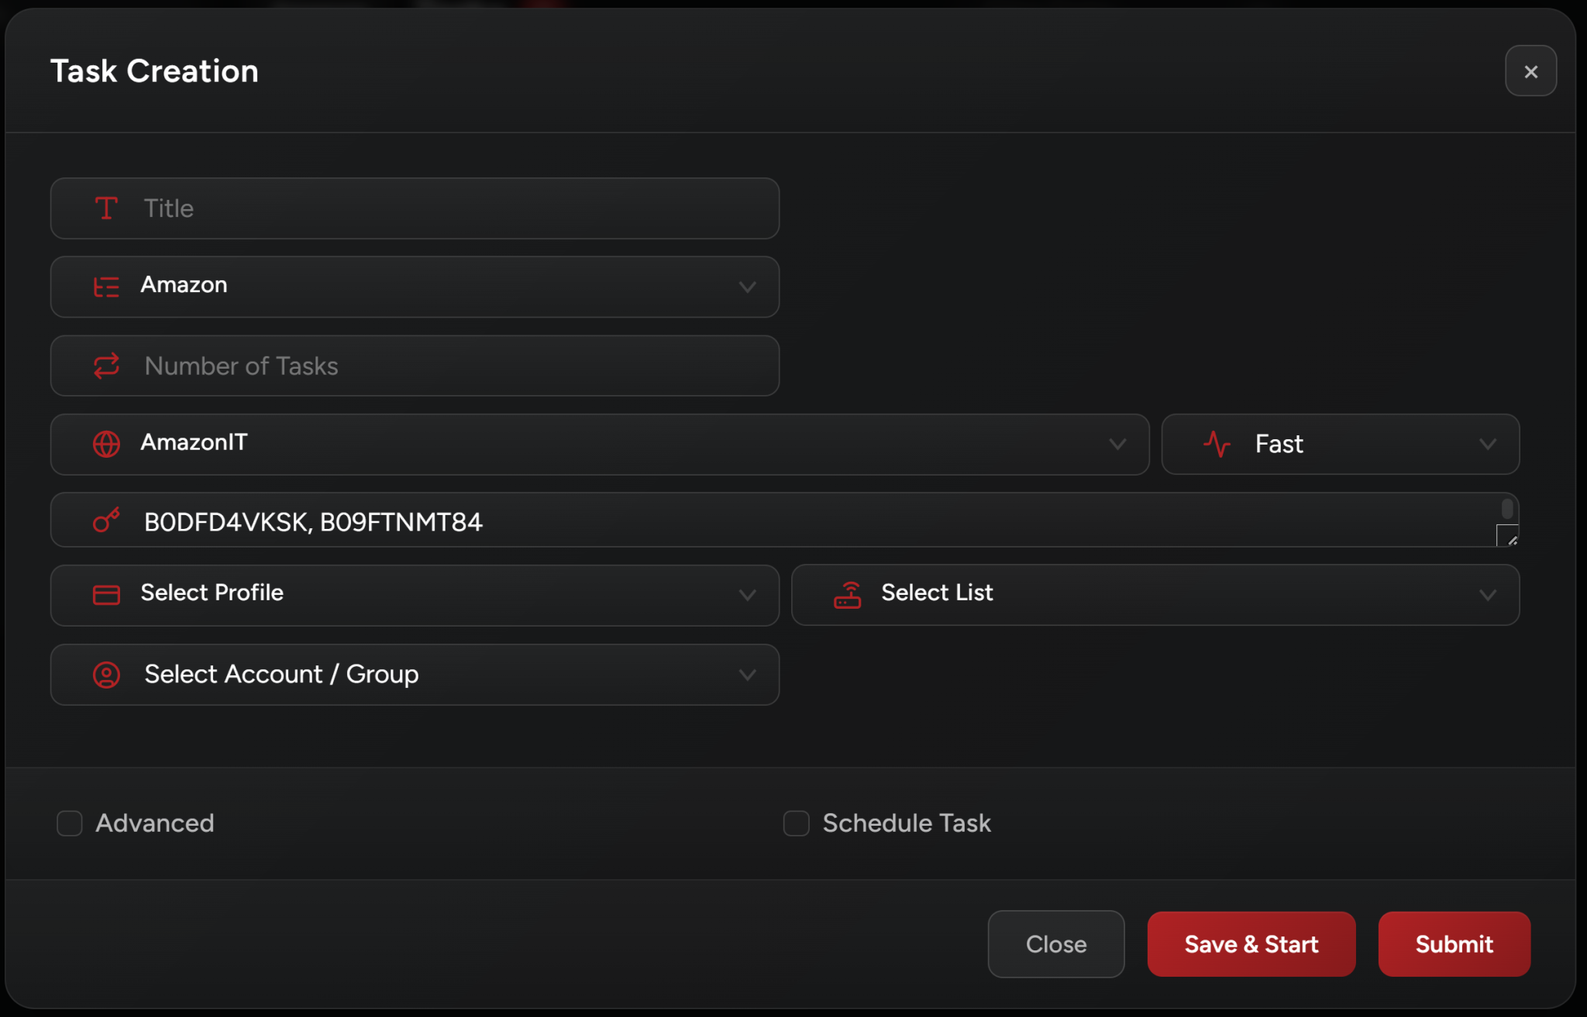
Task: Click the list icon beside Amazon
Action: click(106, 287)
